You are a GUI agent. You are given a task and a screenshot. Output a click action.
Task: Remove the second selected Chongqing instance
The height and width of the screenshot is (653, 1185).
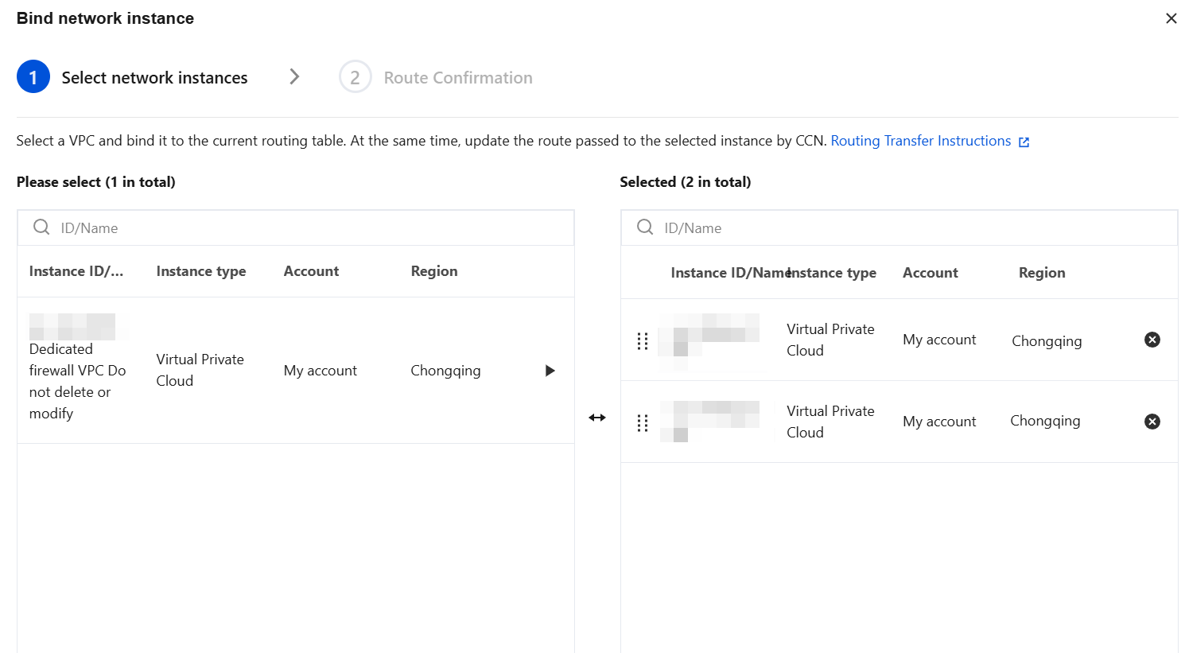1152,422
